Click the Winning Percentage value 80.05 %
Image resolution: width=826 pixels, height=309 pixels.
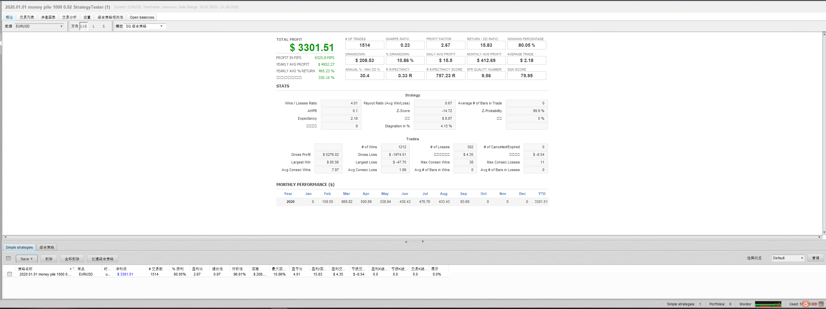527,45
